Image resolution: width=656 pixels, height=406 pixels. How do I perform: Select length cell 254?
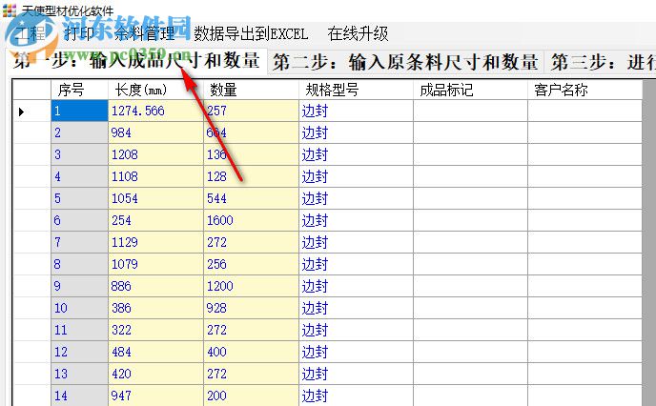(155, 220)
